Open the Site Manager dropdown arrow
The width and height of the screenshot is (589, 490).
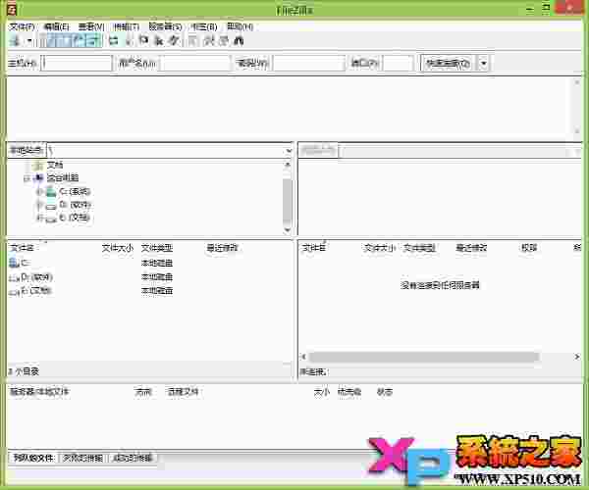29,40
